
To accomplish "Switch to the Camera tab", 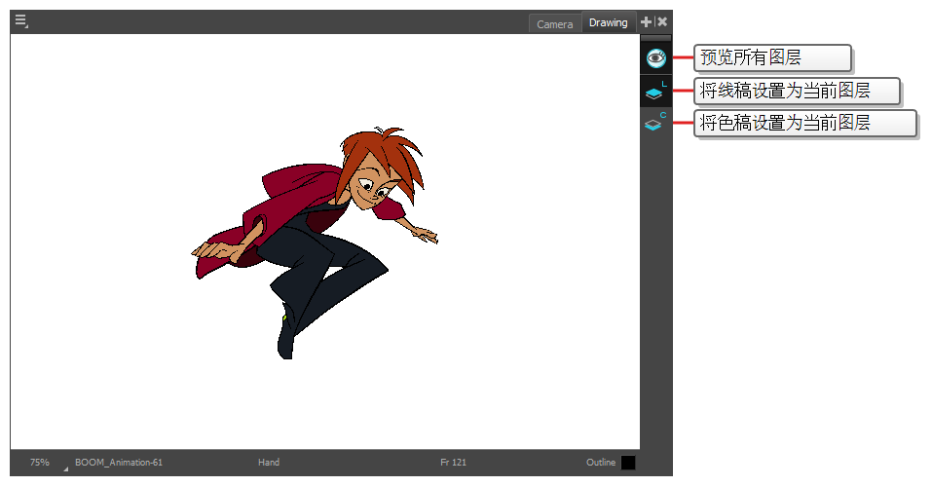I will tap(555, 23).
